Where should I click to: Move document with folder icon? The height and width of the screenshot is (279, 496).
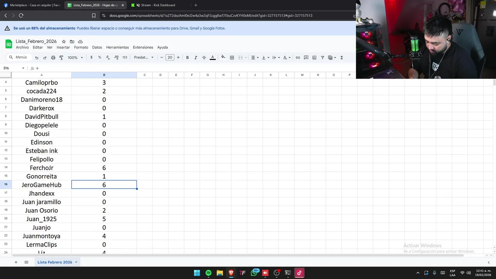(x=72, y=41)
